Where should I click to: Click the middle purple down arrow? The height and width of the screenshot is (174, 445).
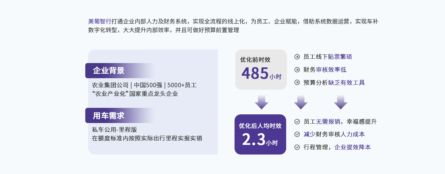(x=301, y=102)
